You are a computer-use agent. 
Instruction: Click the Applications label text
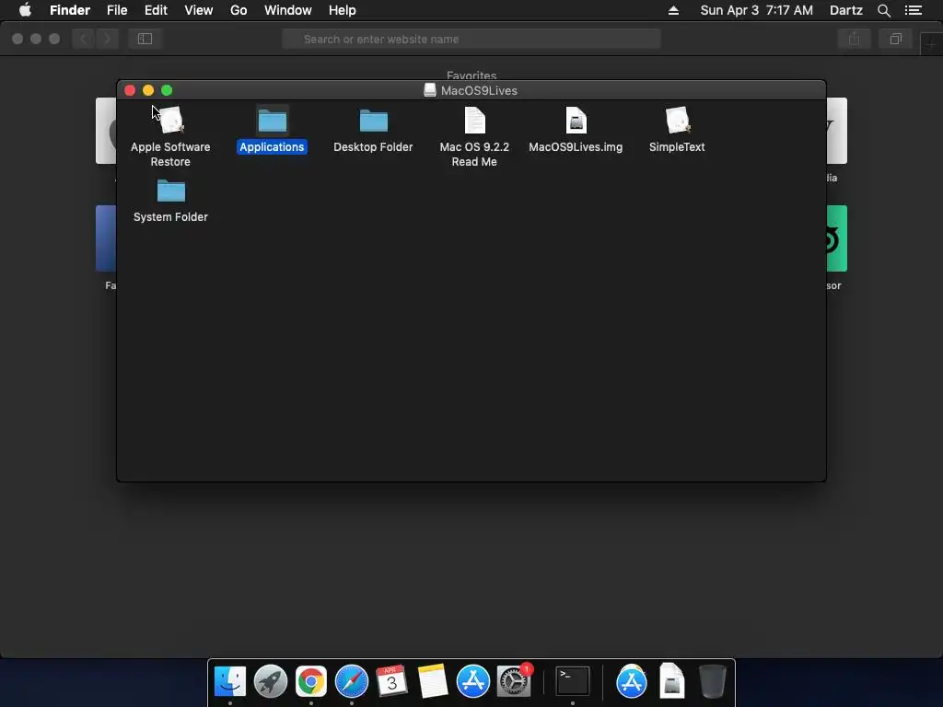(272, 147)
